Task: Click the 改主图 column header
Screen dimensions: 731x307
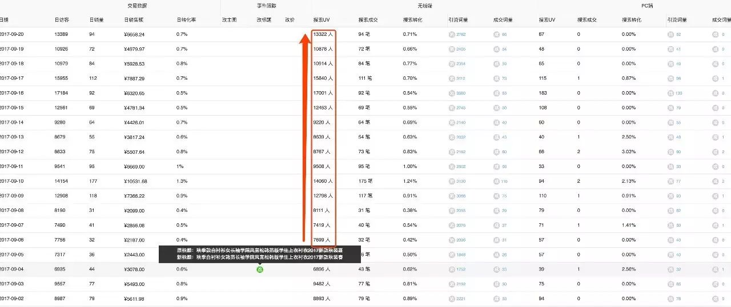Action: [229, 20]
